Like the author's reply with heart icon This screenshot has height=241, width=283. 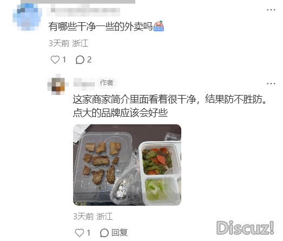pyautogui.click(x=80, y=233)
